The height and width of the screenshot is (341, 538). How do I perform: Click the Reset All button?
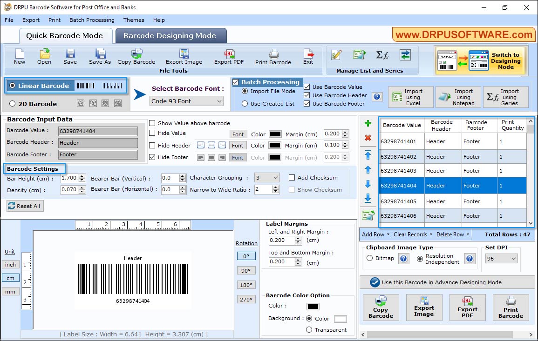24,206
